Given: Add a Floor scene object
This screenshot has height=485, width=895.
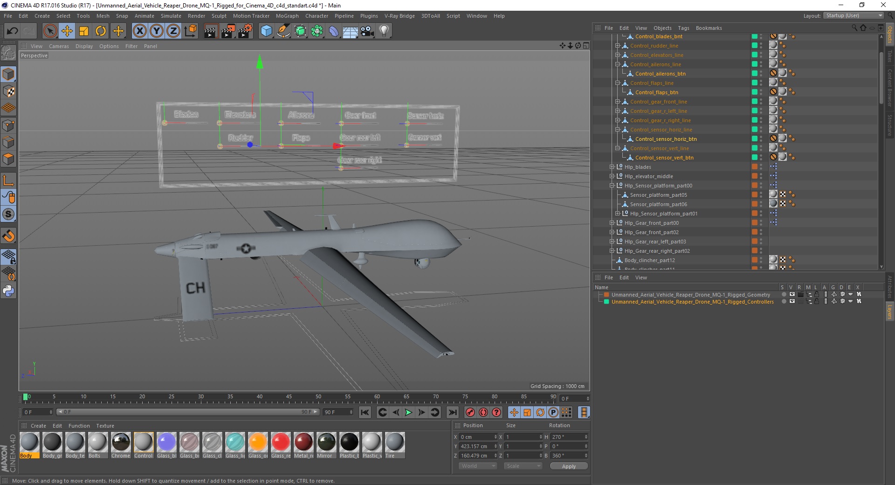Looking at the screenshot, I should 351,31.
